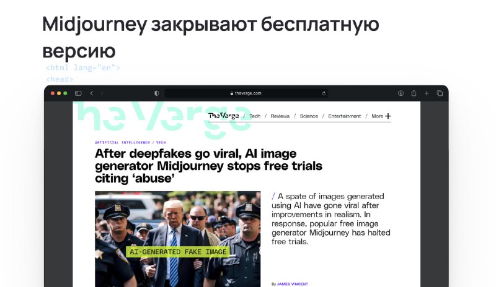496x287 pixels.
Task: Open the Tech nav section
Action: point(255,116)
